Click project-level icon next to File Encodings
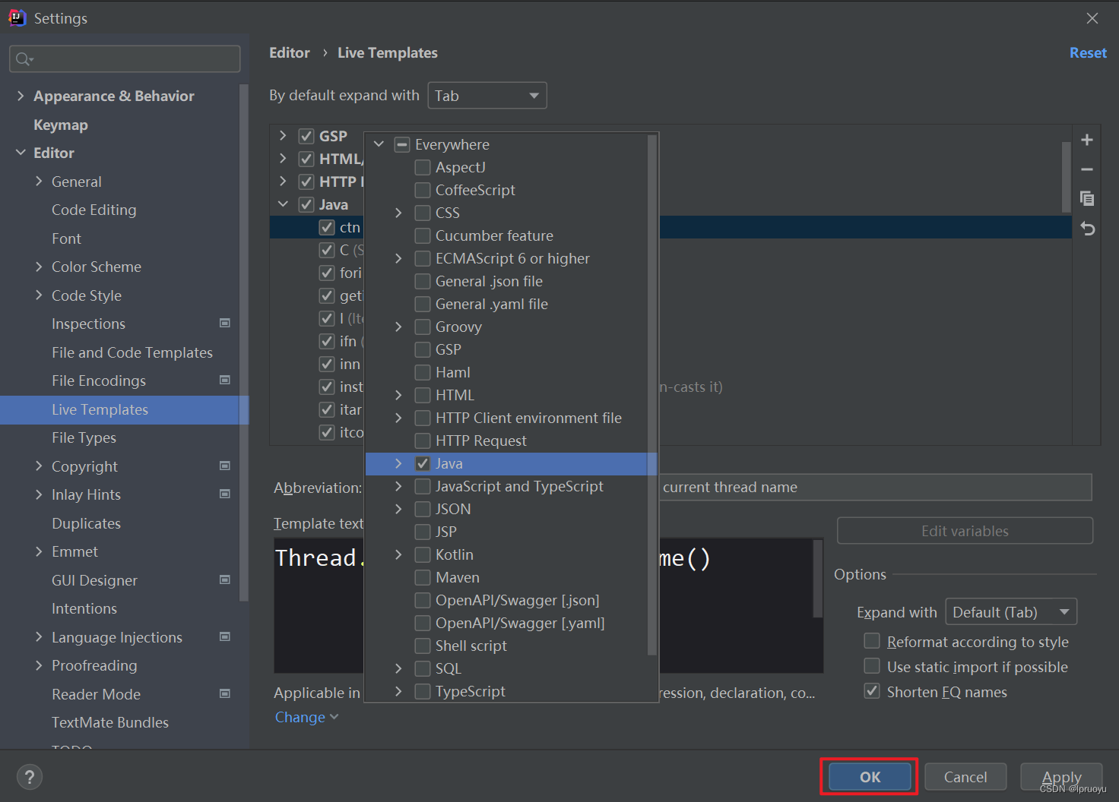 [225, 380]
